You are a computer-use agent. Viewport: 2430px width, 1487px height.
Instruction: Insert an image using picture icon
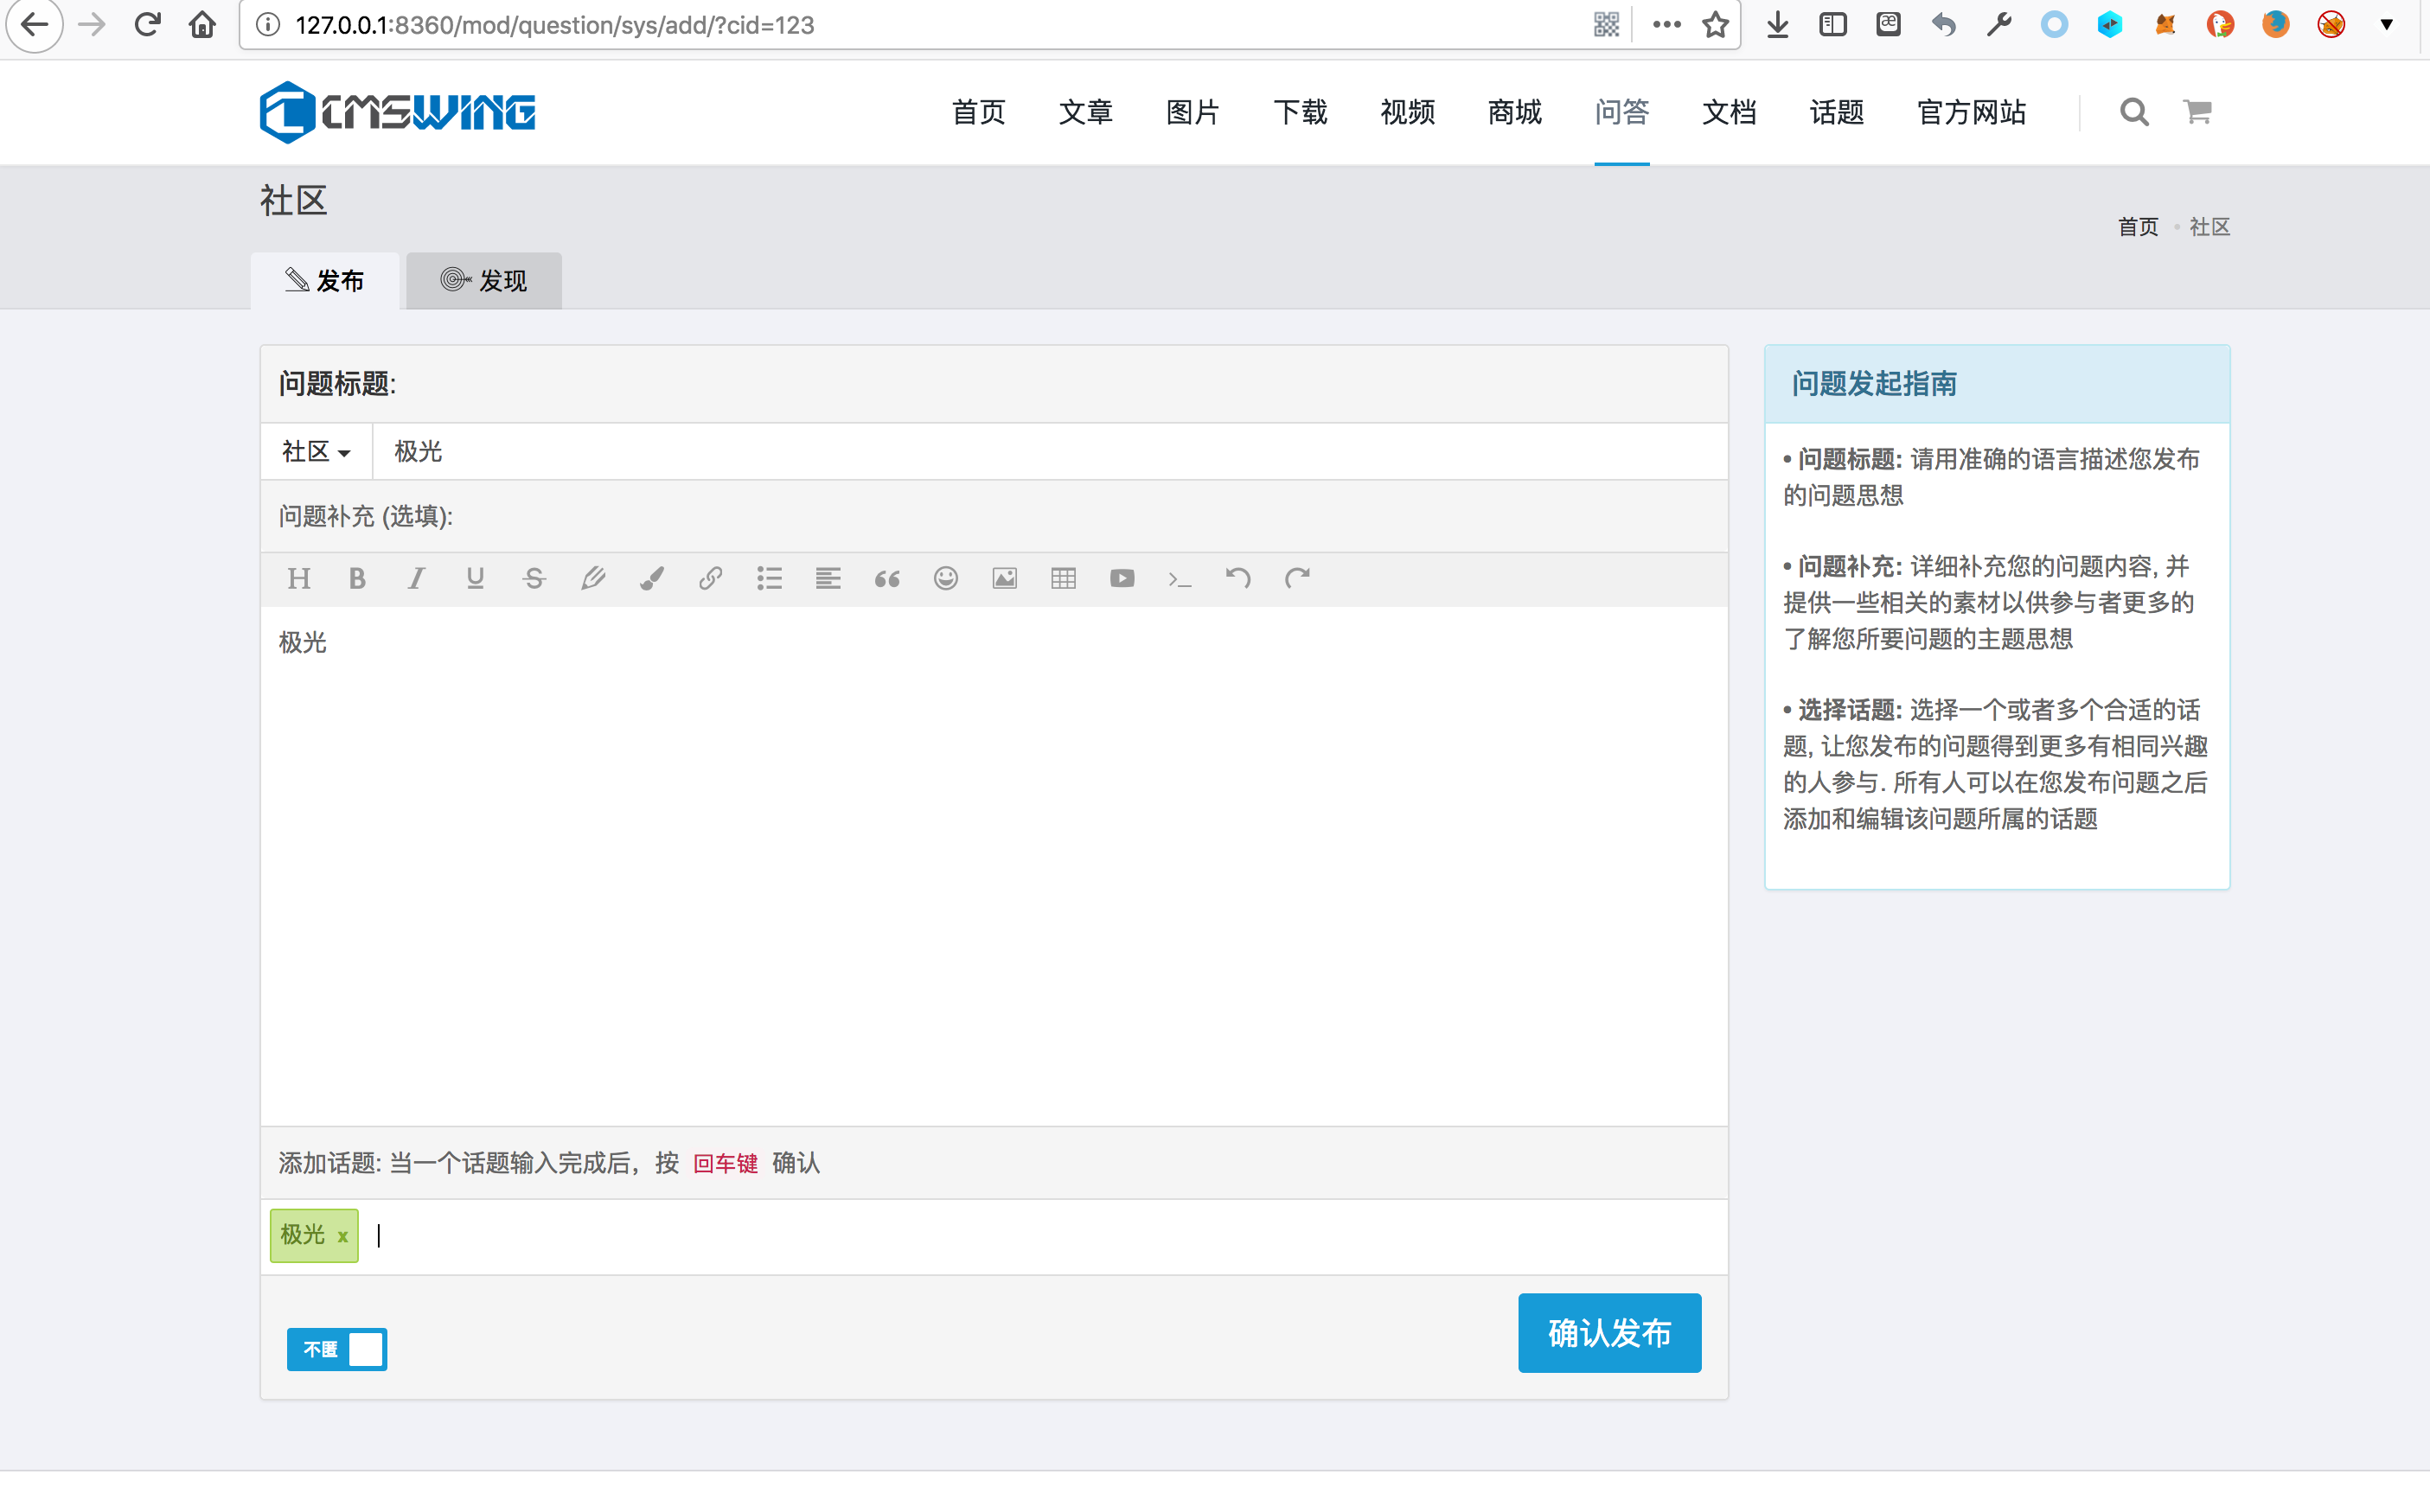[1004, 579]
